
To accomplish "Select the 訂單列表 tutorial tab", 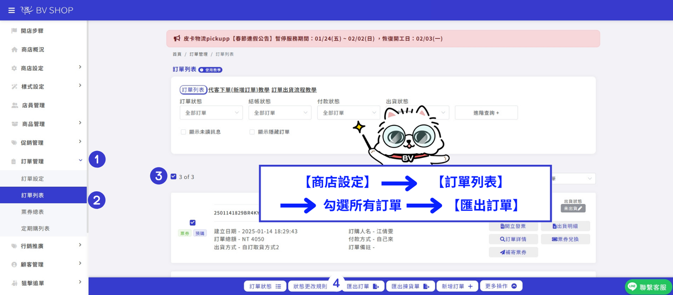I will coord(193,90).
